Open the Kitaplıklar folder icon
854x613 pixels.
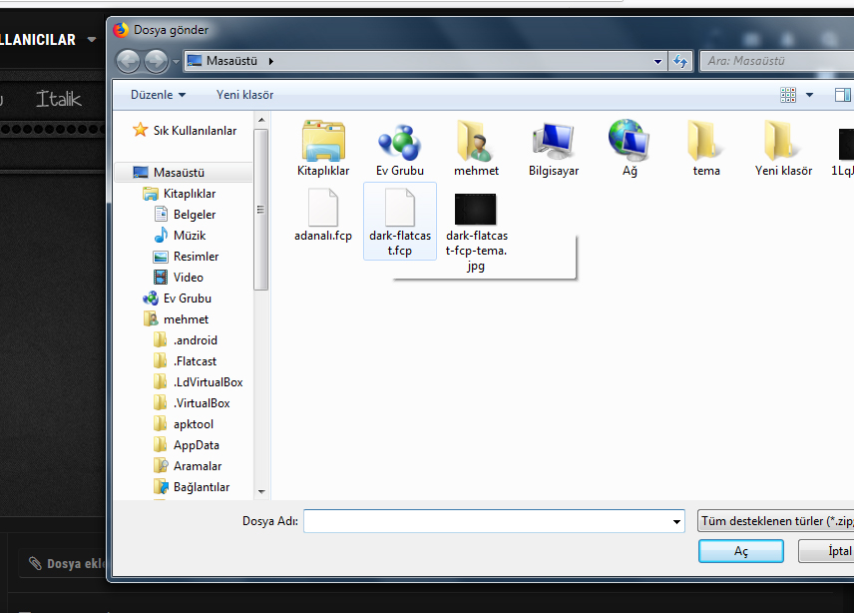tap(323, 143)
